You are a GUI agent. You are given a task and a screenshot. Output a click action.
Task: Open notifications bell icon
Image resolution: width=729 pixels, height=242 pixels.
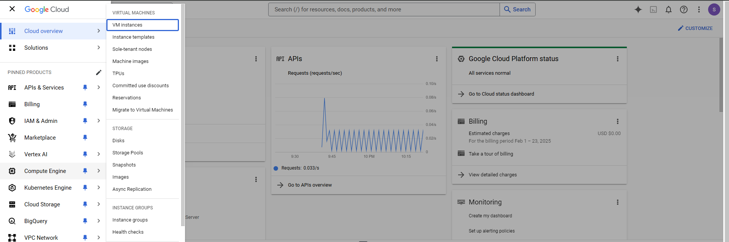point(669,9)
